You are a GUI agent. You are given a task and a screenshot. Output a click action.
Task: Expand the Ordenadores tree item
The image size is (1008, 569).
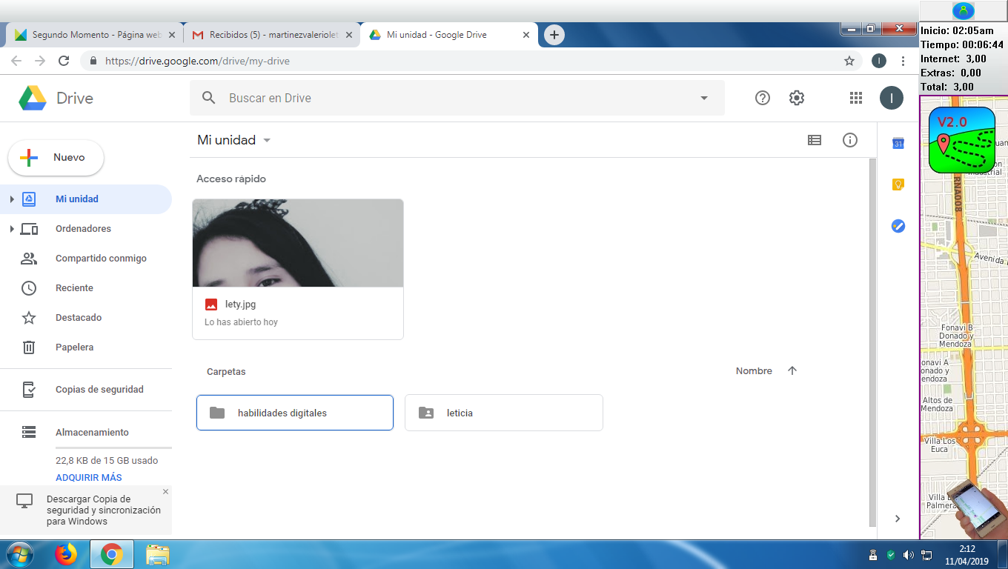coord(12,229)
